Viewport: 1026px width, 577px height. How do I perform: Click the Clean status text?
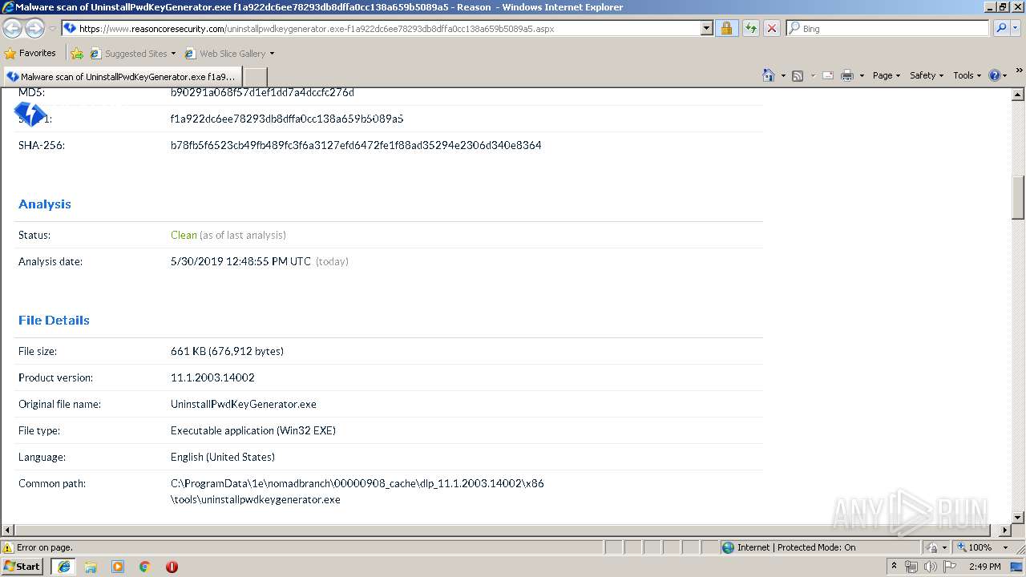click(184, 235)
